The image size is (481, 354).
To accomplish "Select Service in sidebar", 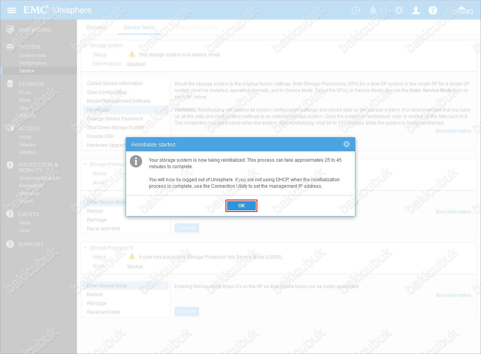I will [27, 71].
